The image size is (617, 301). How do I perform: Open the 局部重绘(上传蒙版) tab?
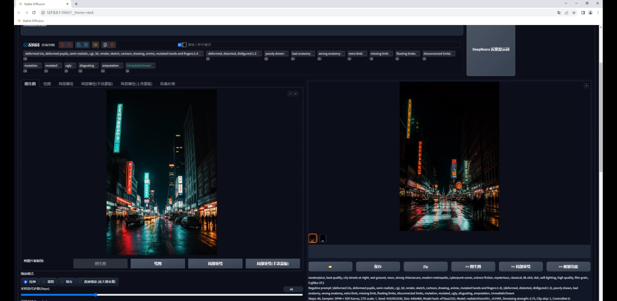tap(136, 84)
